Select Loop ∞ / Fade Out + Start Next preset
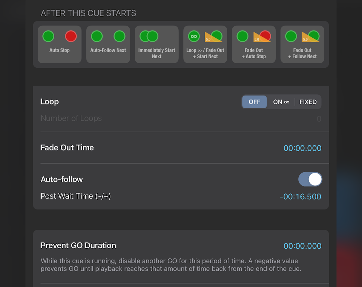This screenshot has height=287, width=362. pos(205,44)
